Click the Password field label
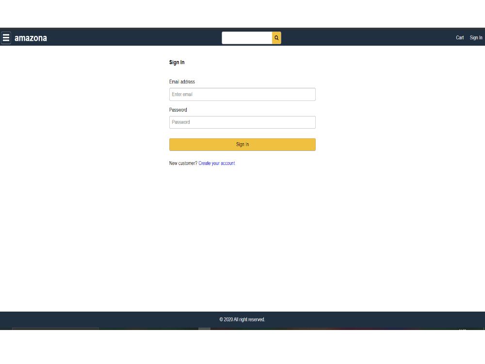Screen dimensions: 485x364 click(x=178, y=110)
